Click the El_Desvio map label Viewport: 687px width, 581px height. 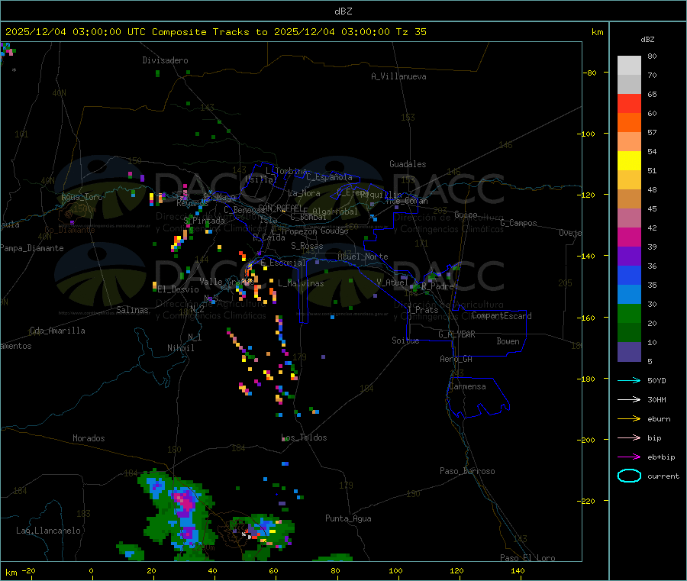coord(178,289)
